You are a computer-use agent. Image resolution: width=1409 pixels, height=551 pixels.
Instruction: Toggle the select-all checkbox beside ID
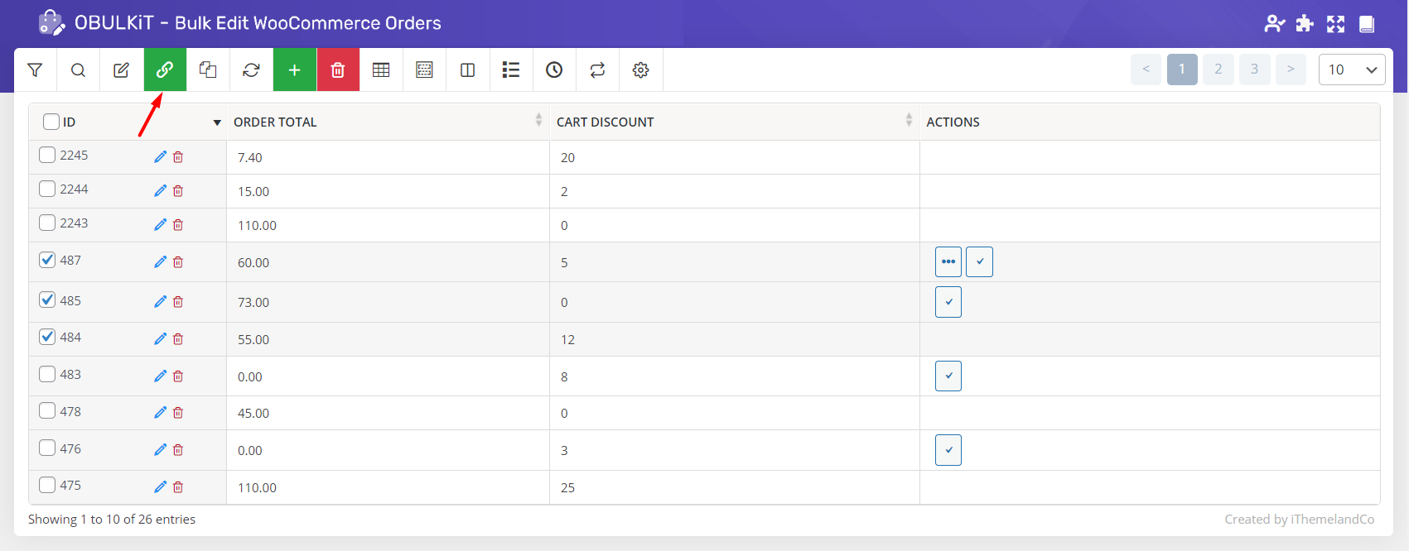[x=51, y=122]
